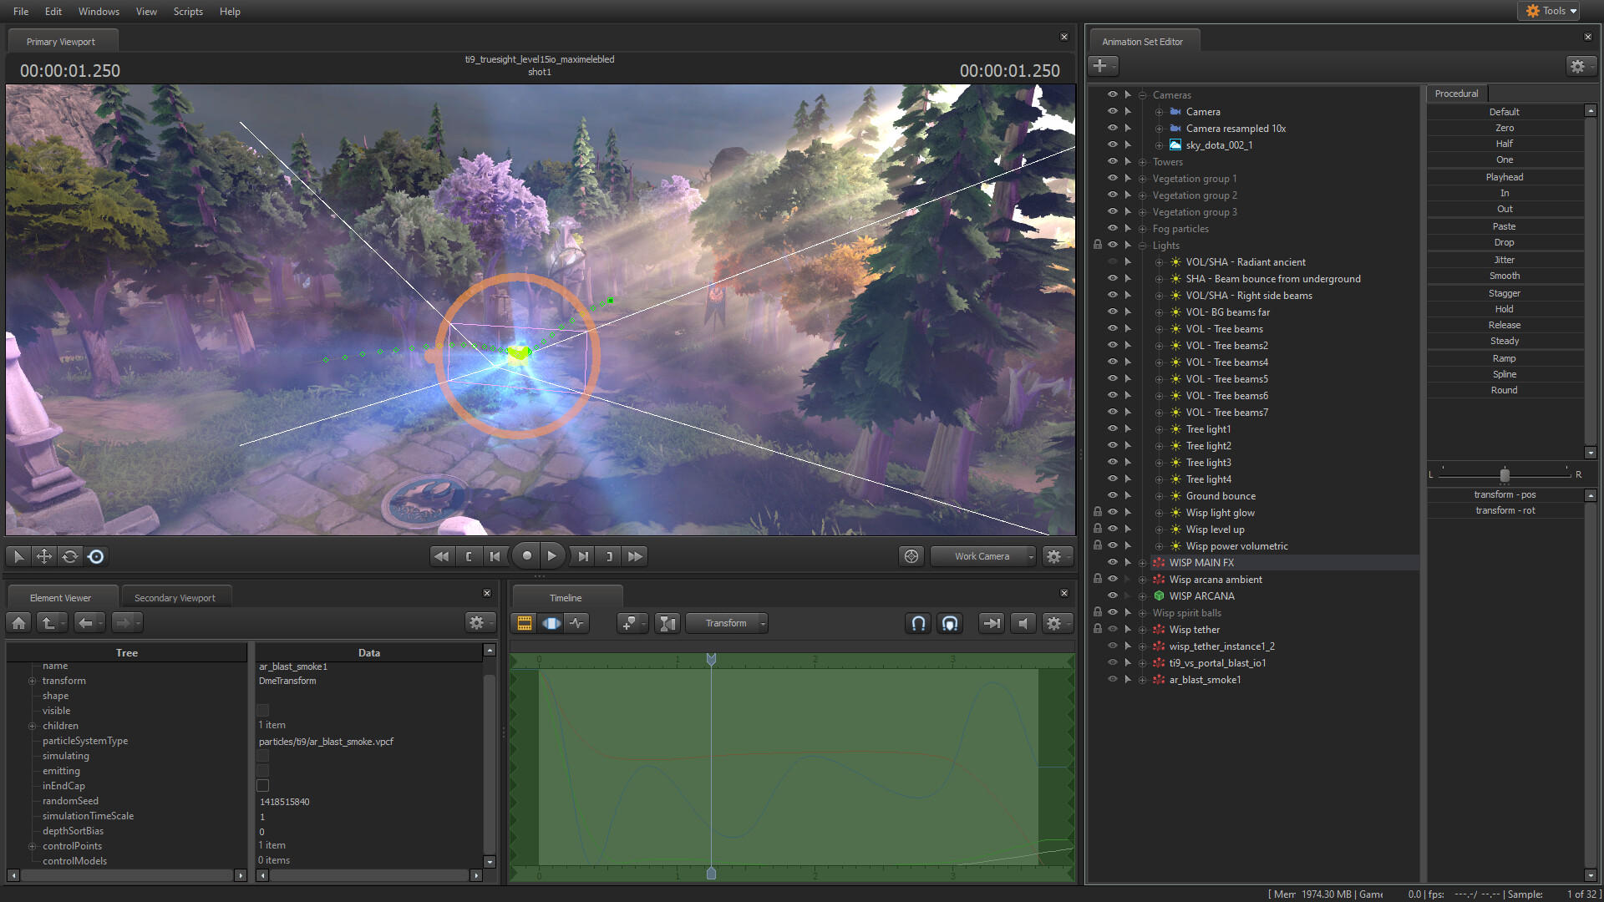1604x902 pixels.
Task: Apply the Smooth procedural preset
Action: 1504,276
